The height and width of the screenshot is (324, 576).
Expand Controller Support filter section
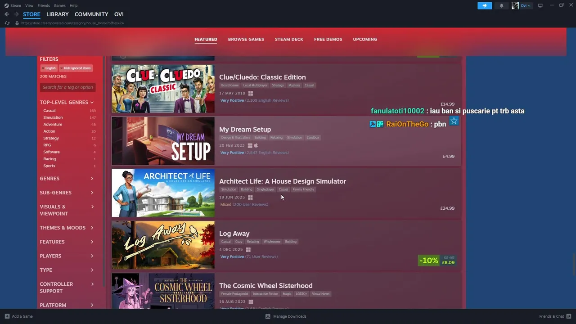tap(67, 288)
